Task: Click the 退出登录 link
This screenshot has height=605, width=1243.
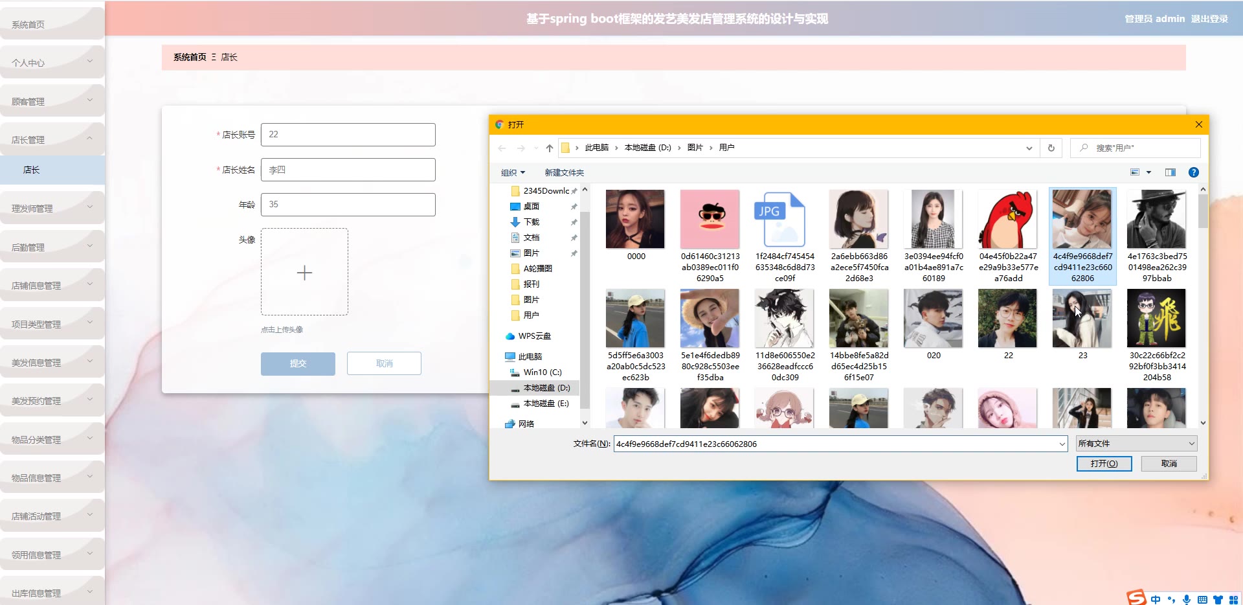Action: point(1209,19)
